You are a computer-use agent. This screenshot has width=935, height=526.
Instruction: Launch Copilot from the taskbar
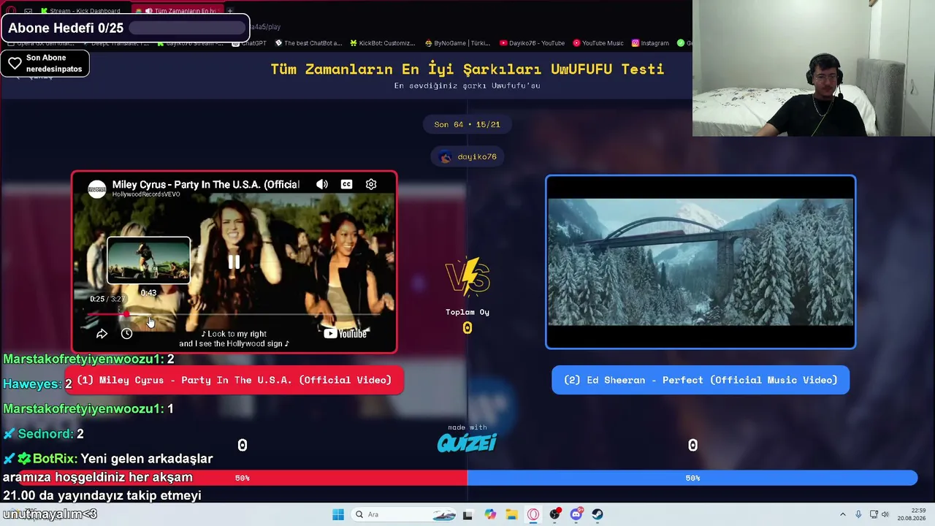click(x=490, y=514)
